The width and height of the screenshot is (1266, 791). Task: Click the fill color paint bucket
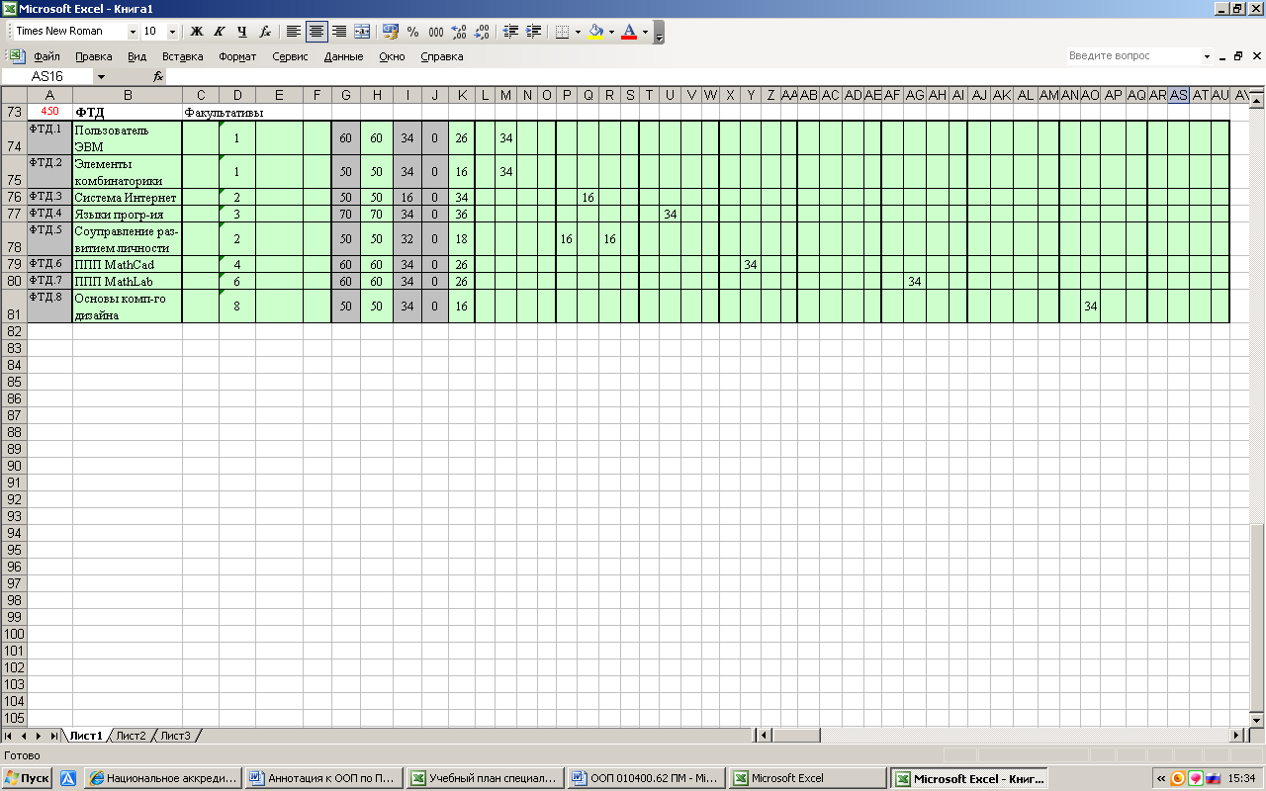[x=595, y=32]
